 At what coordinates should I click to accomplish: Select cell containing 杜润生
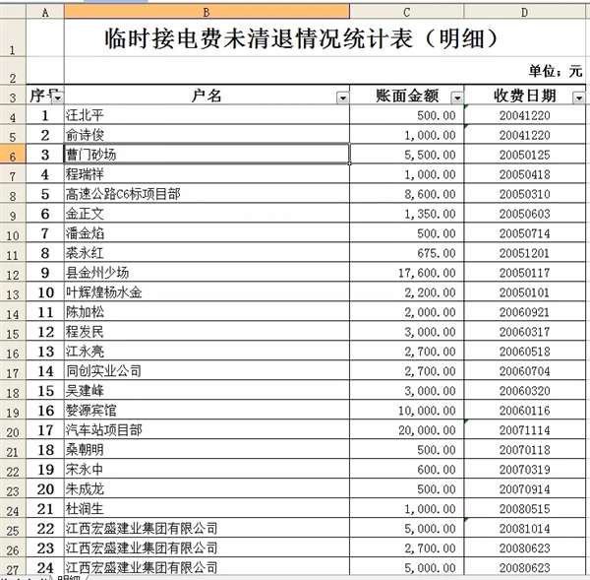click(x=206, y=508)
